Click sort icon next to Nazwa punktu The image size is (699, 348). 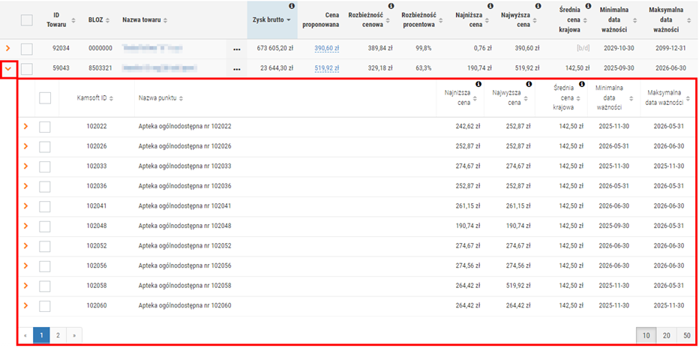(x=181, y=98)
